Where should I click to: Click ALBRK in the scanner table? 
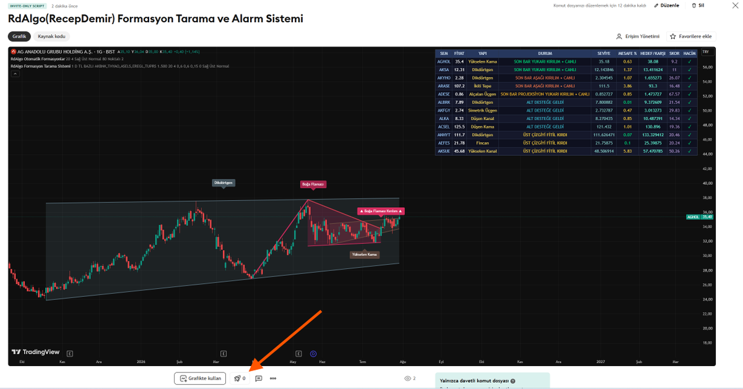pos(444,102)
